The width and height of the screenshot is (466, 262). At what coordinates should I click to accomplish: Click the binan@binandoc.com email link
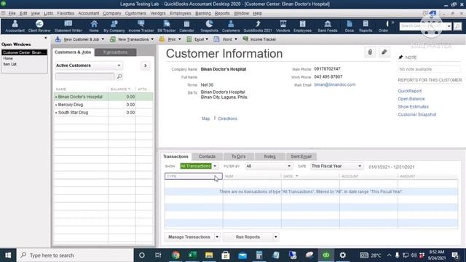pyautogui.click(x=335, y=84)
